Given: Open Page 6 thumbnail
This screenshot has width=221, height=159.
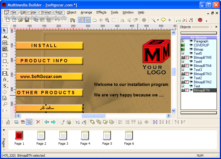Looking at the screenshot, I should (x=129, y=138).
